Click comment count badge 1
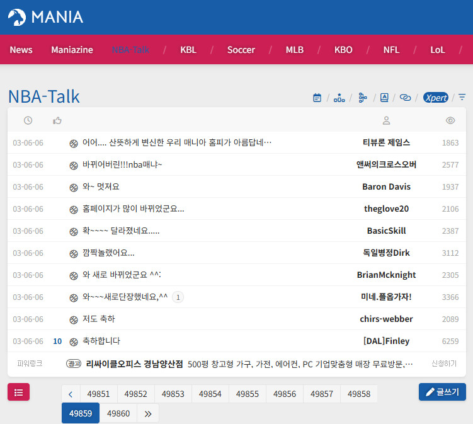Screen dimensions: 473x424 [x=178, y=297]
